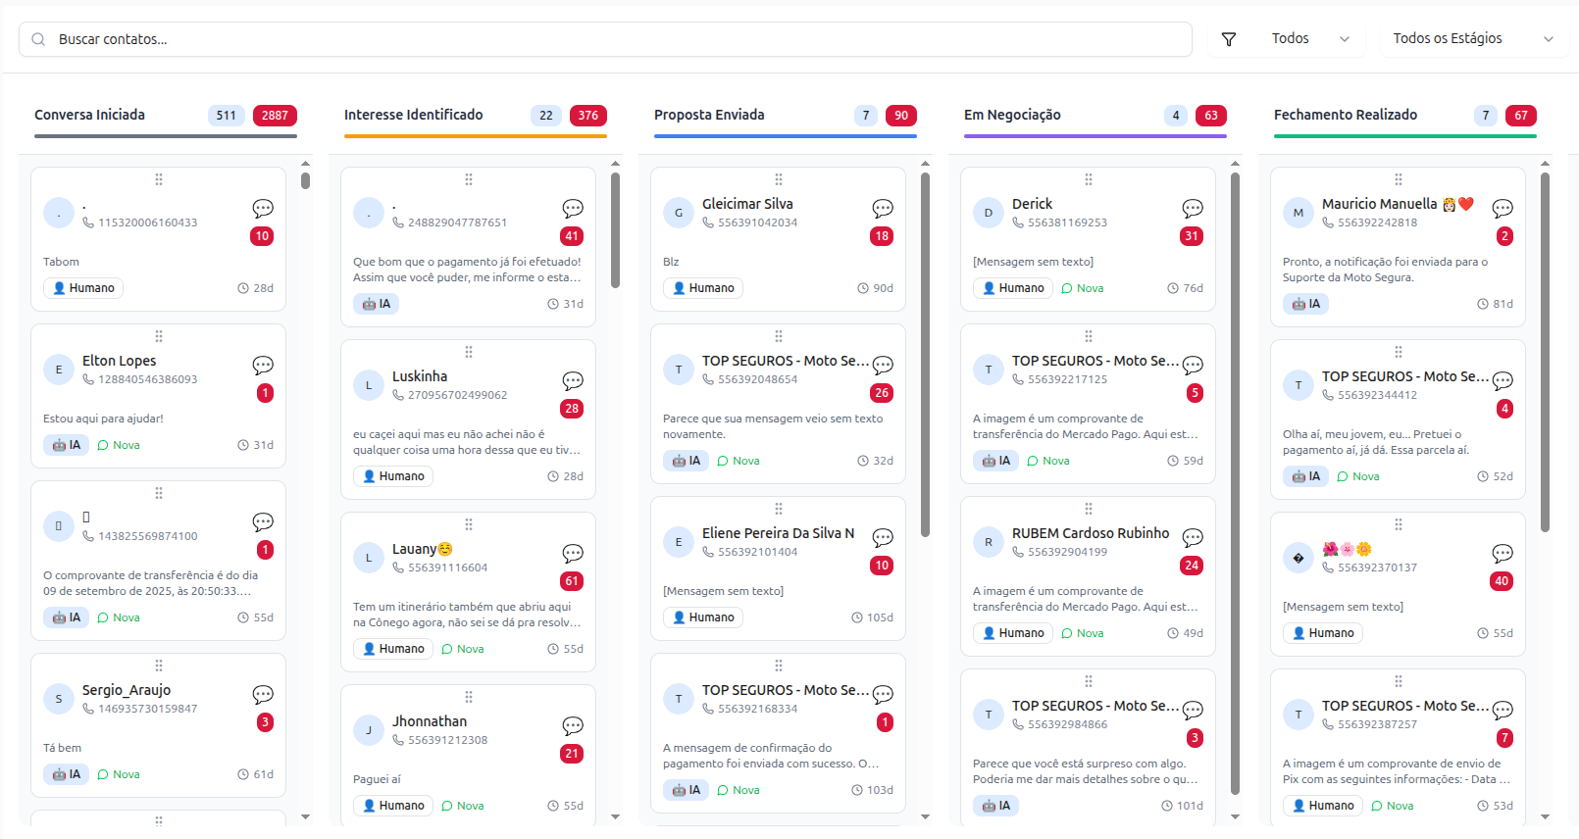Grab drag handle of Mauricio Manuella card
The width and height of the screenshot is (1579, 839).
1399,179
